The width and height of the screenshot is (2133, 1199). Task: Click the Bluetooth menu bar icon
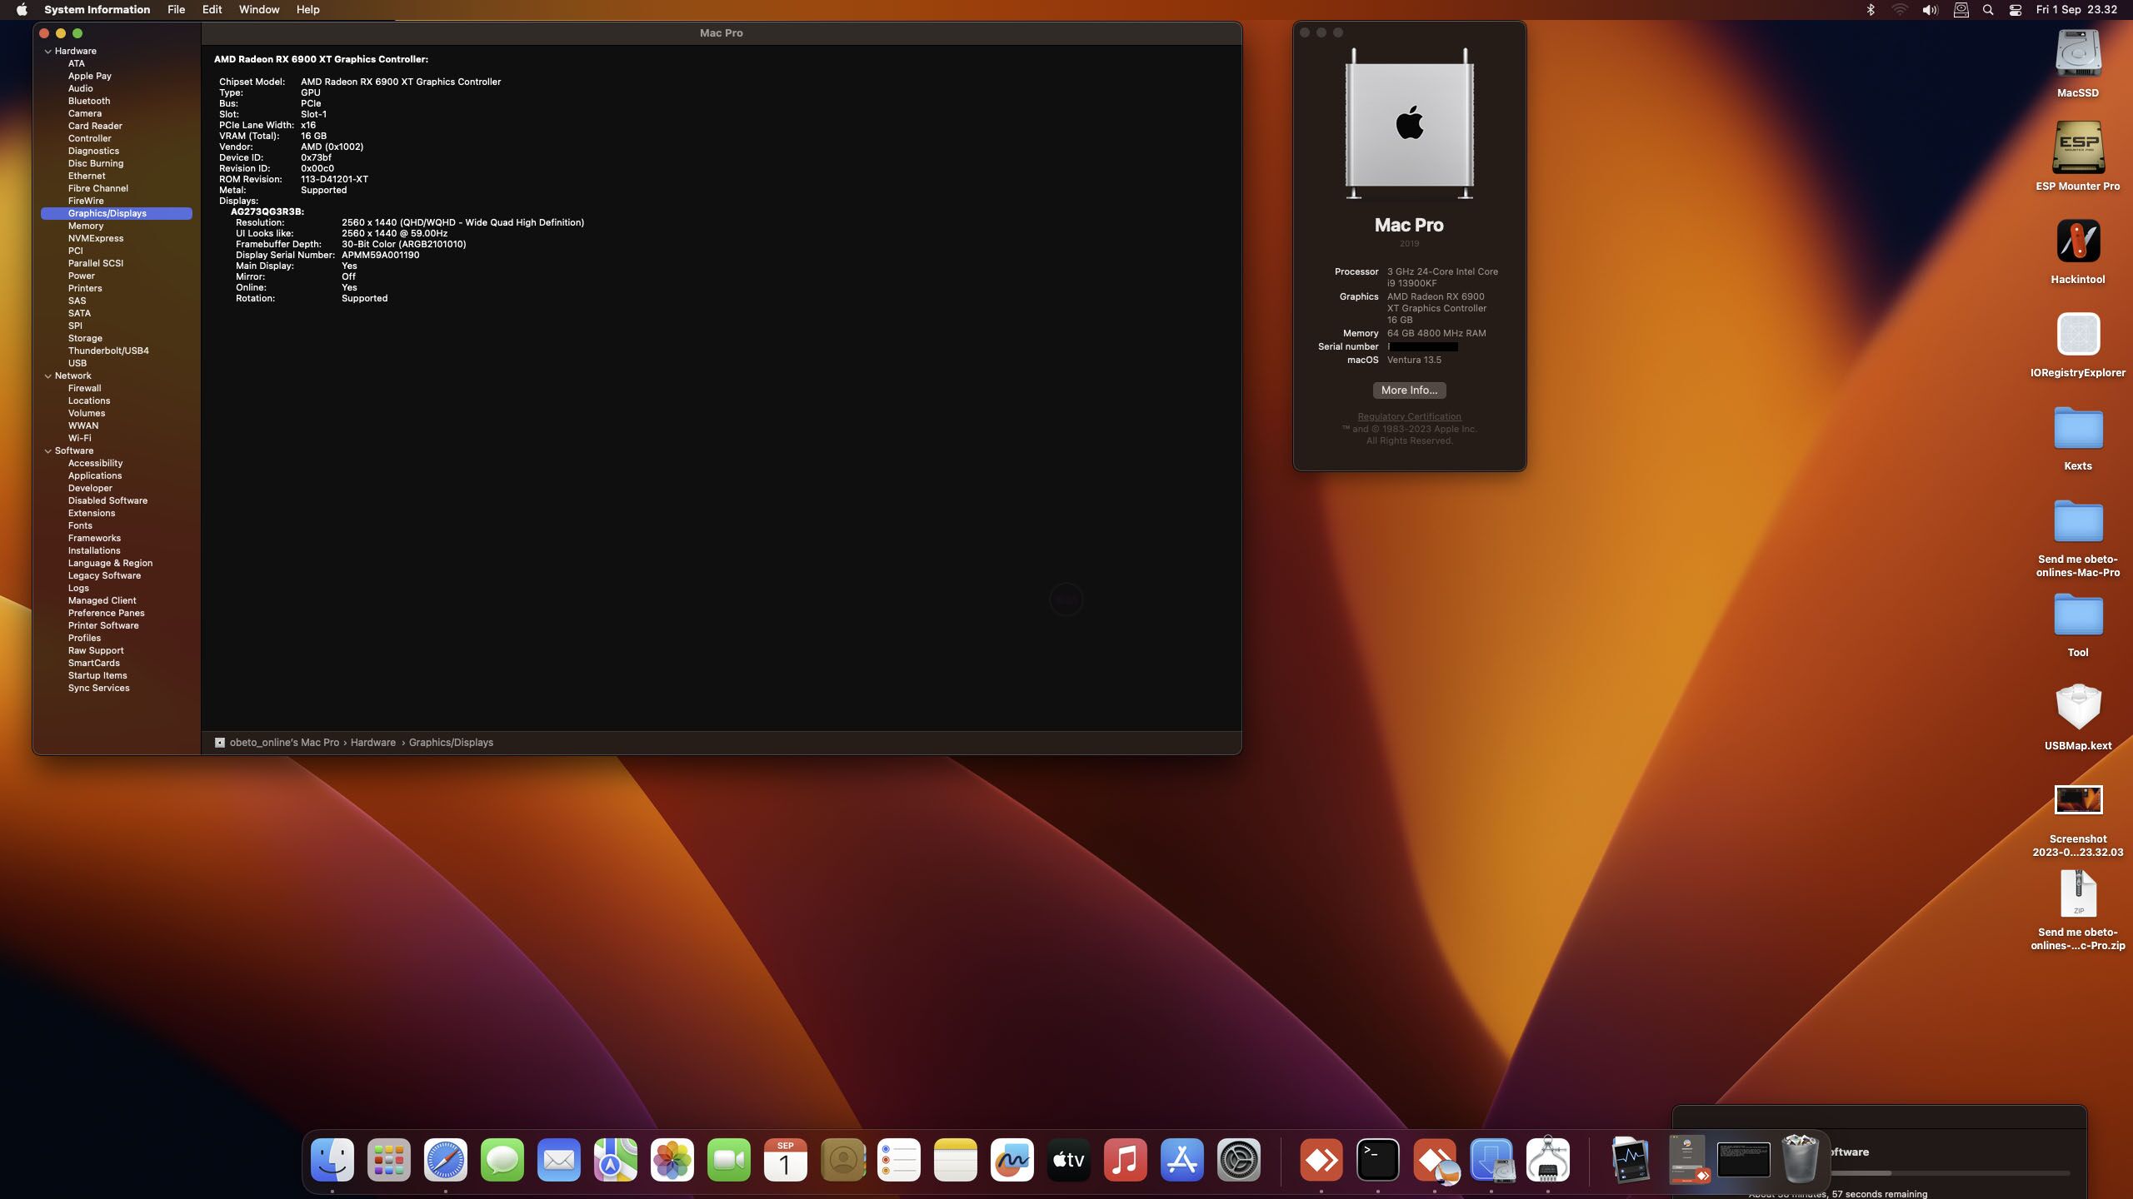tap(1870, 10)
